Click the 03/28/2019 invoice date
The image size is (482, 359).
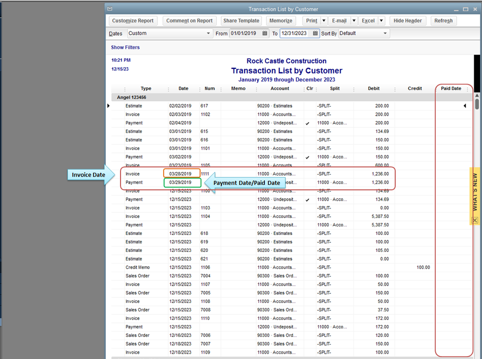point(180,174)
